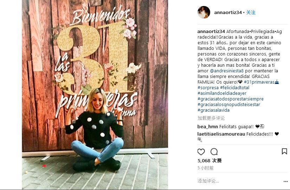Save post with the bookmark icon

tap(284, 151)
